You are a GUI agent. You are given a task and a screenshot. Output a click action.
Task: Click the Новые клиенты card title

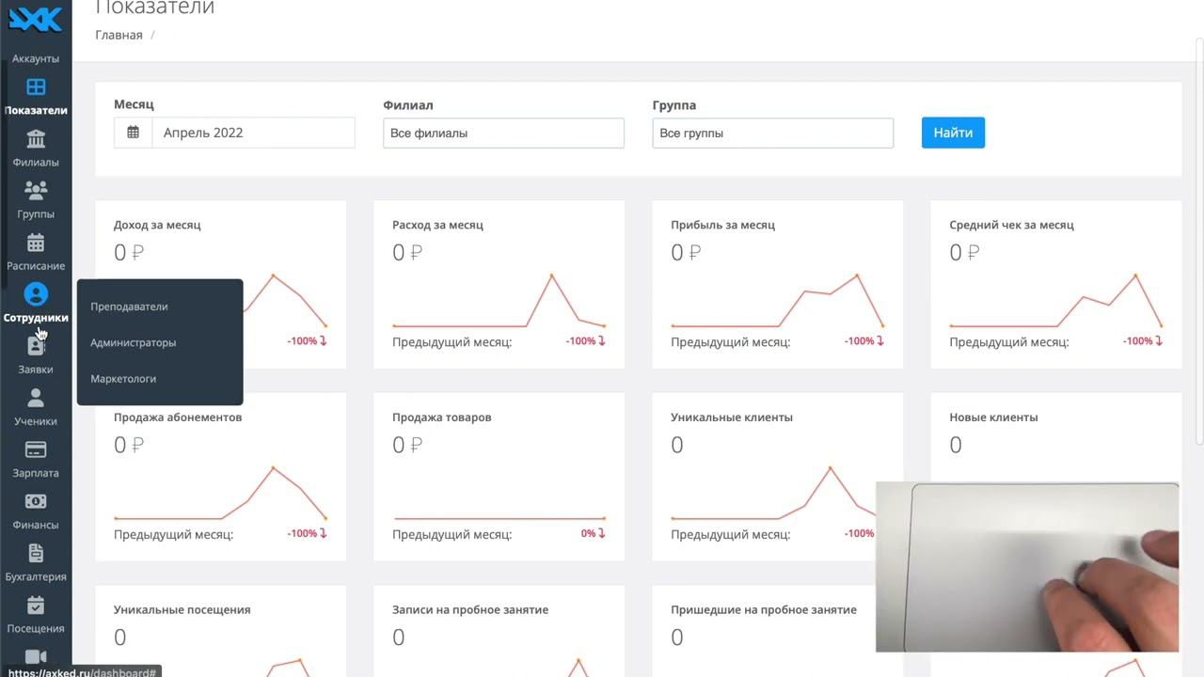[993, 417]
